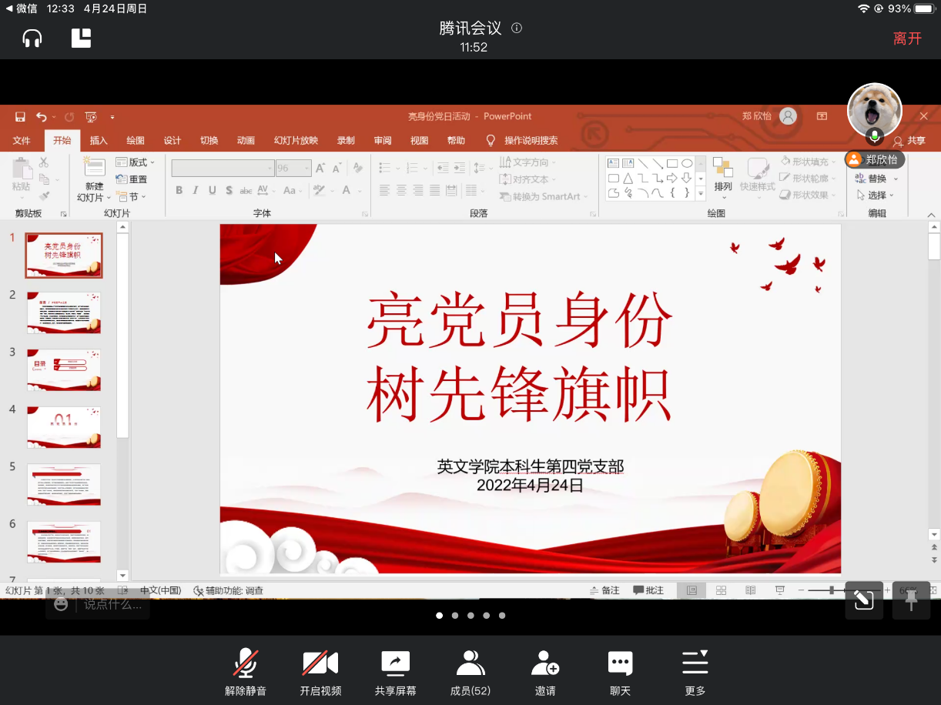
Task: Unmute microphone with 解除静音
Action: [x=246, y=672]
